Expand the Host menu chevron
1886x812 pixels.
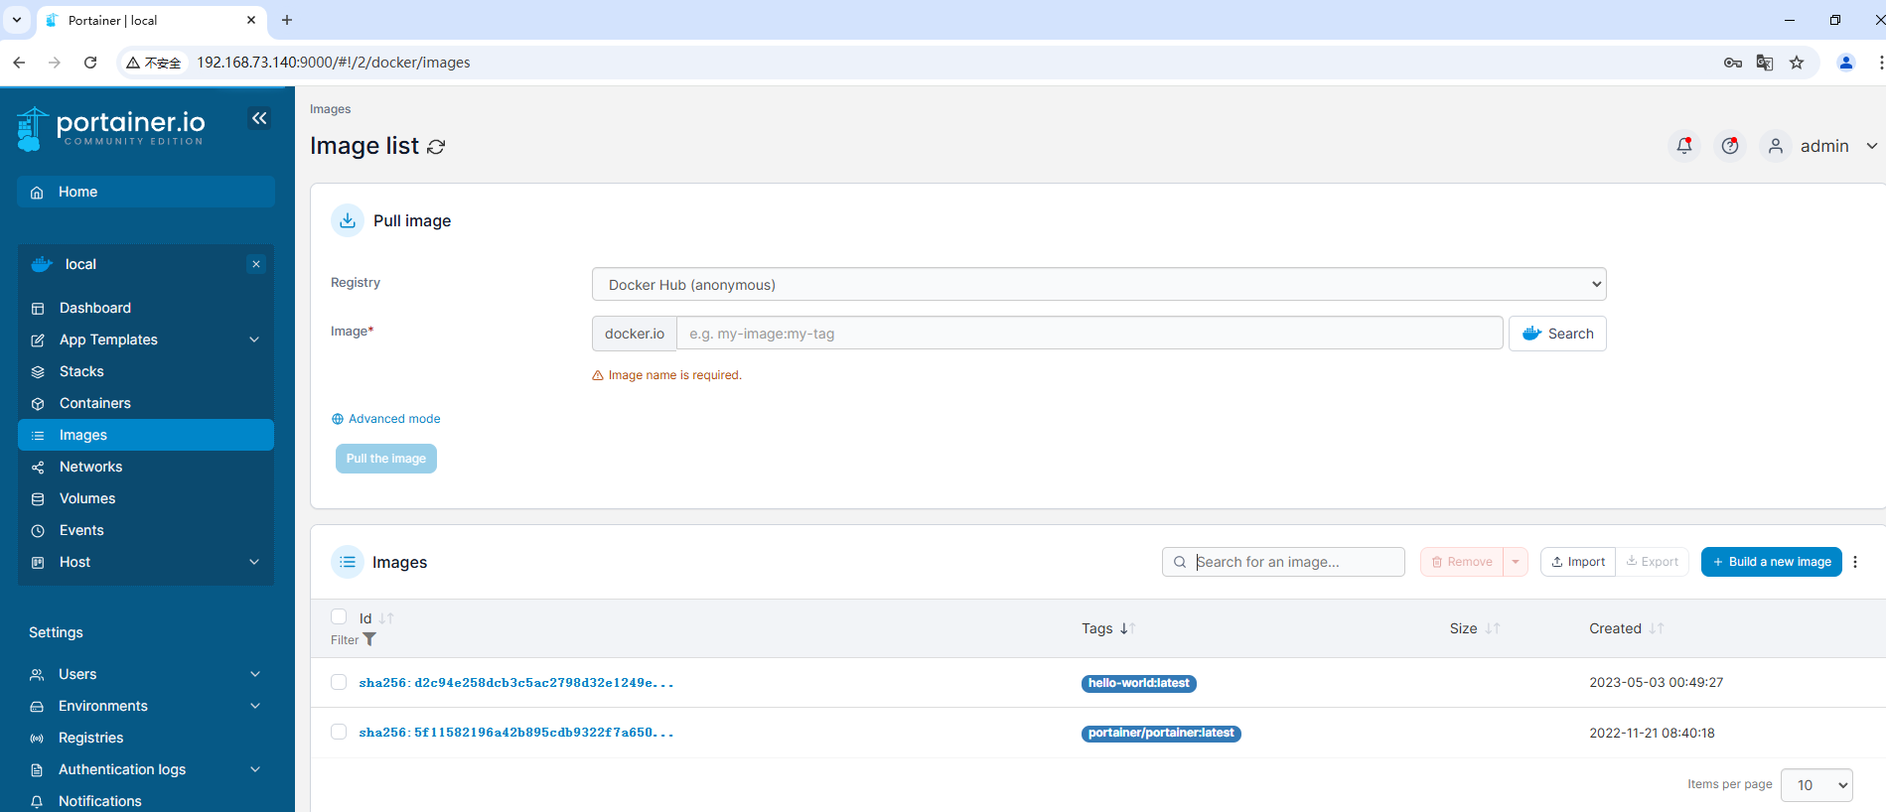254,562
